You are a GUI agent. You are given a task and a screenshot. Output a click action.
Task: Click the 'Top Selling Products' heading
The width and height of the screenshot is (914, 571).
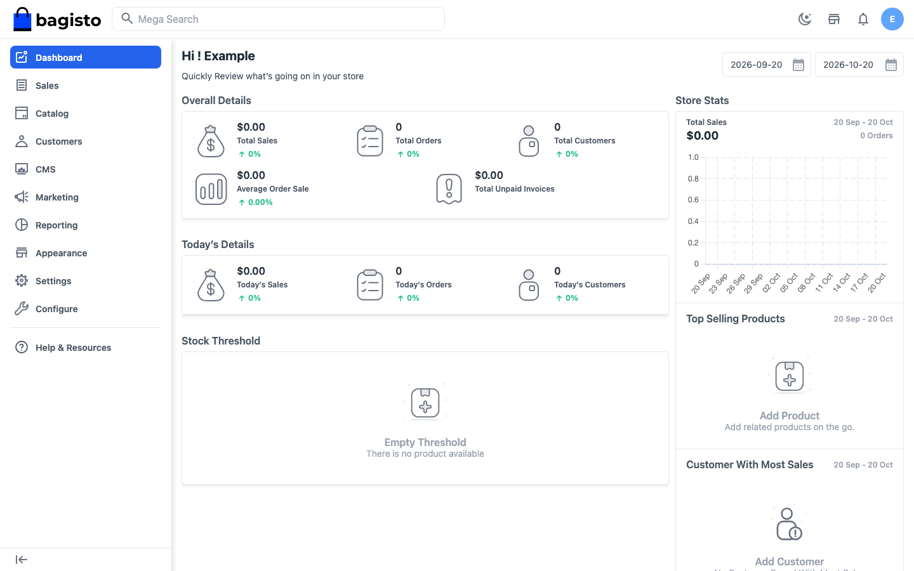click(x=736, y=318)
